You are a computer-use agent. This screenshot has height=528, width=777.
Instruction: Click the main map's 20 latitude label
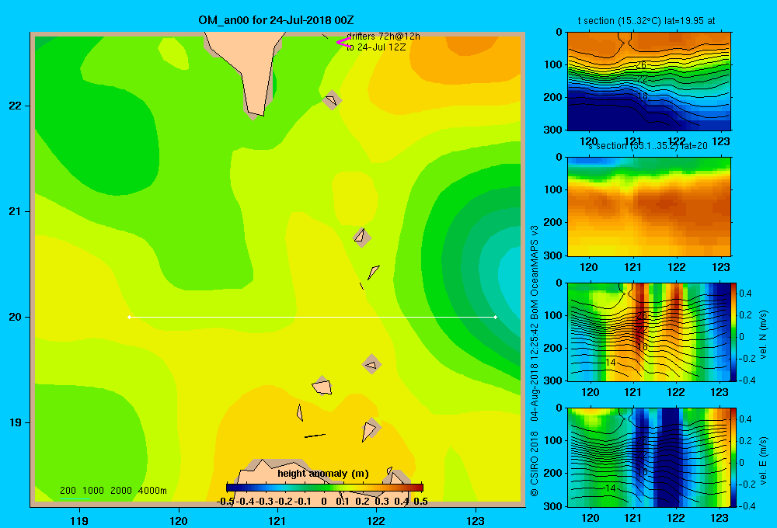[16, 317]
